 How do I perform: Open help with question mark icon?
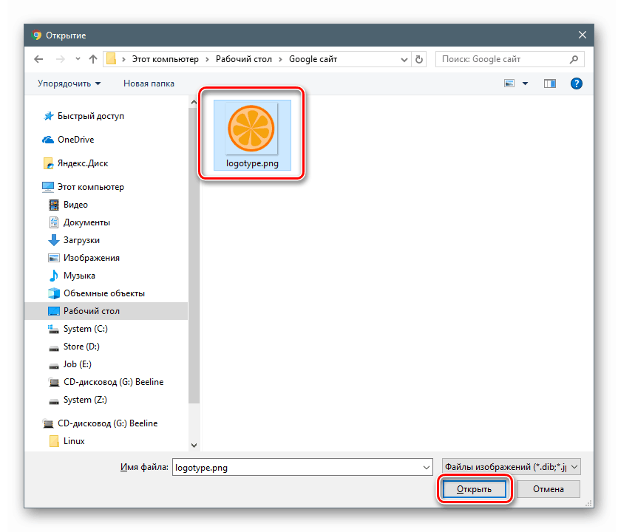[576, 83]
